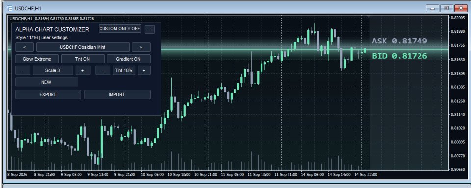Select the previous style with the < button
Viewport: 471px width, 188px height.
click(x=24, y=47)
